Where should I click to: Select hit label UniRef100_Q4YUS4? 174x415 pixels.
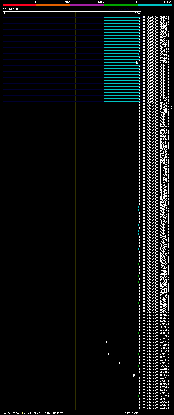(x=157, y=282)
